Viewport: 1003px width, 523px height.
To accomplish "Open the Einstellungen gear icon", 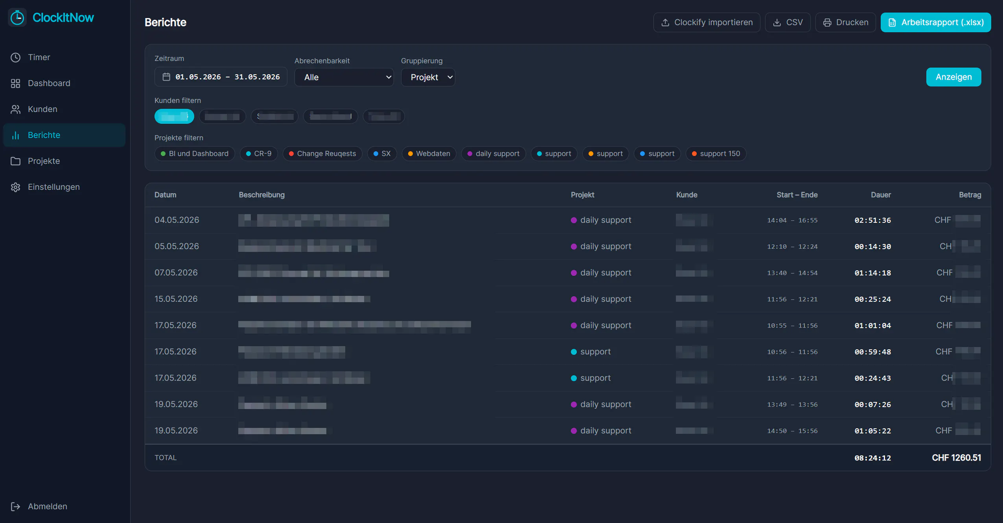I will coord(15,187).
